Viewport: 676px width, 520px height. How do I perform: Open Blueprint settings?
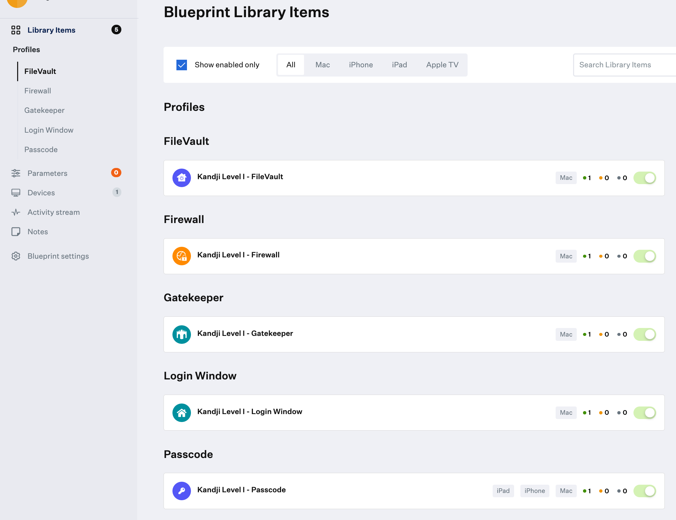(x=58, y=256)
